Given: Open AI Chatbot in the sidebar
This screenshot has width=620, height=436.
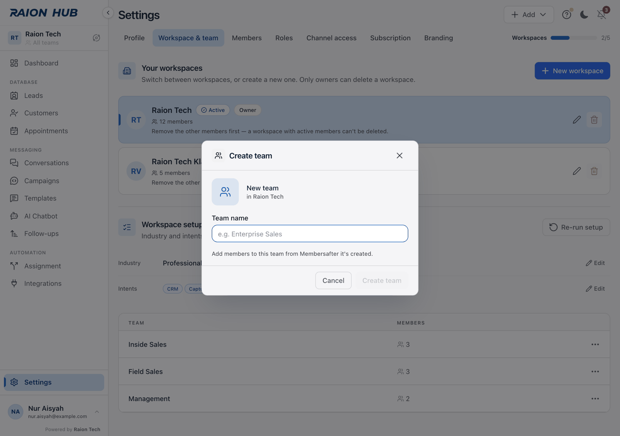Looking at the screenshot, I should pyautogui.click(x=54, y=216).
